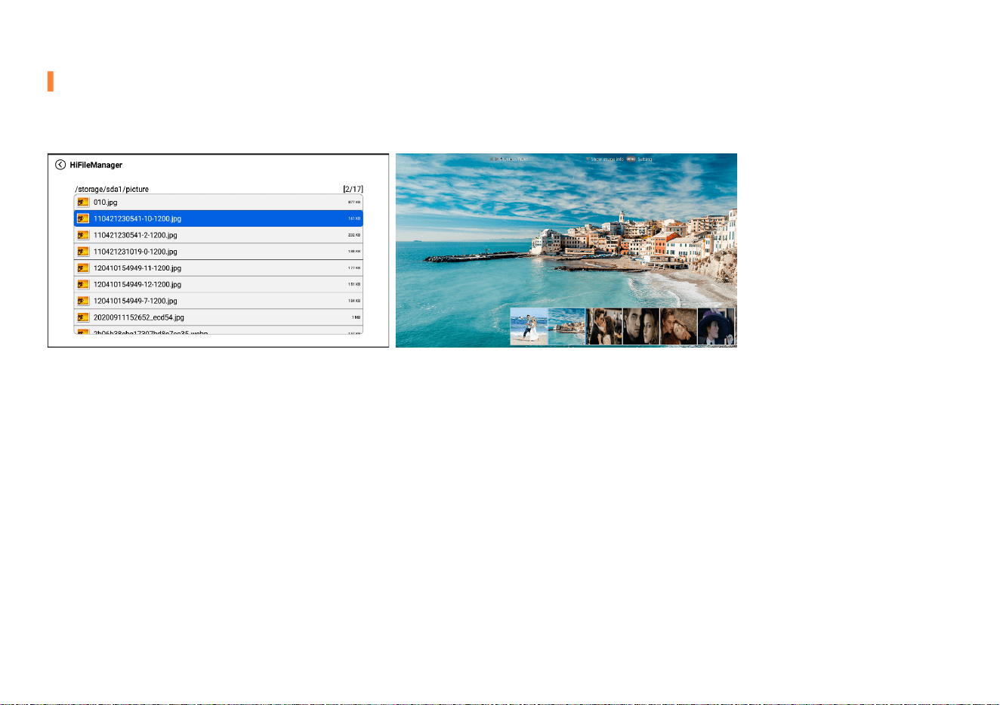Click the 1 MB size of 20200911152652_ecd54.jpg

[x=356, y=317]
